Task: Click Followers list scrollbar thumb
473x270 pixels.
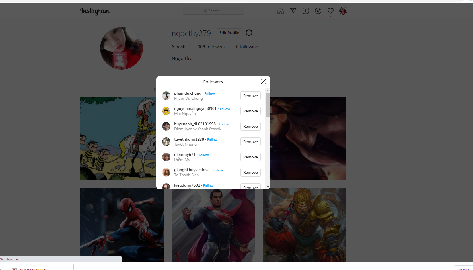Action: click(268, 105)
